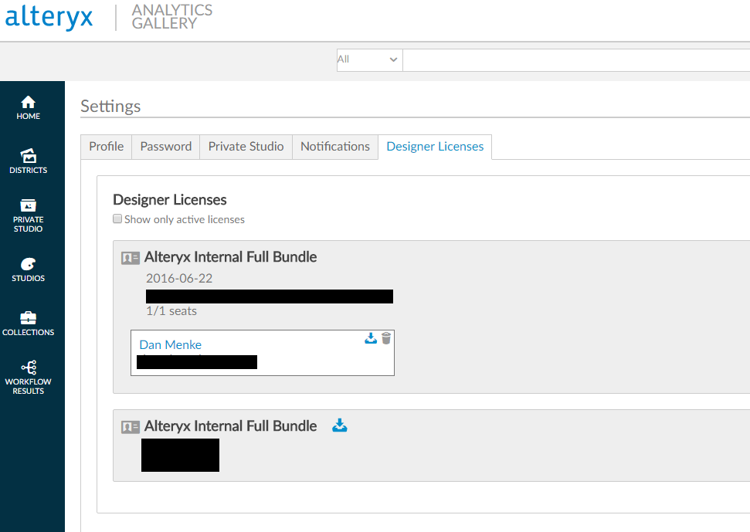Click the Analytics Gallery header text

pos(171,17)
